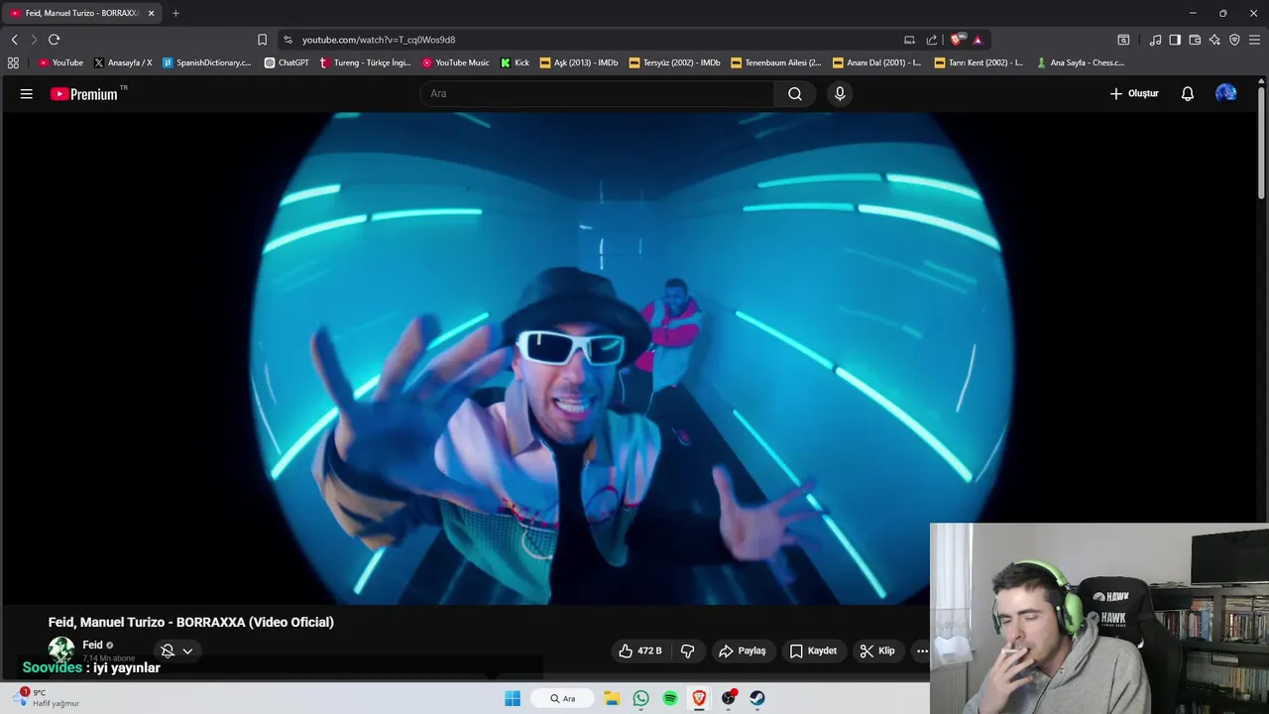Run search with the magnifier button

(795, 94)
